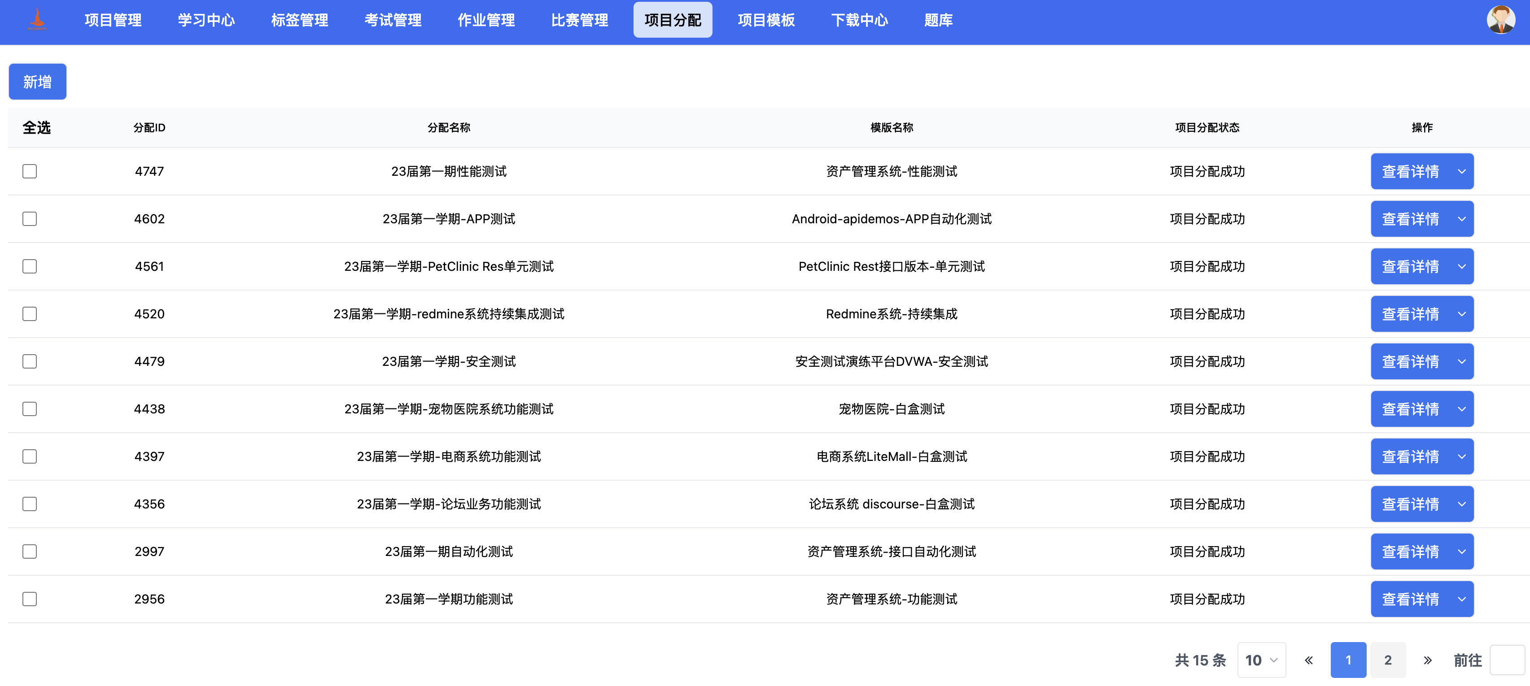This screenshot has height=686, width=1530.
Task: Open the page size dropdown showing 10
Action: click(1261, 660)
